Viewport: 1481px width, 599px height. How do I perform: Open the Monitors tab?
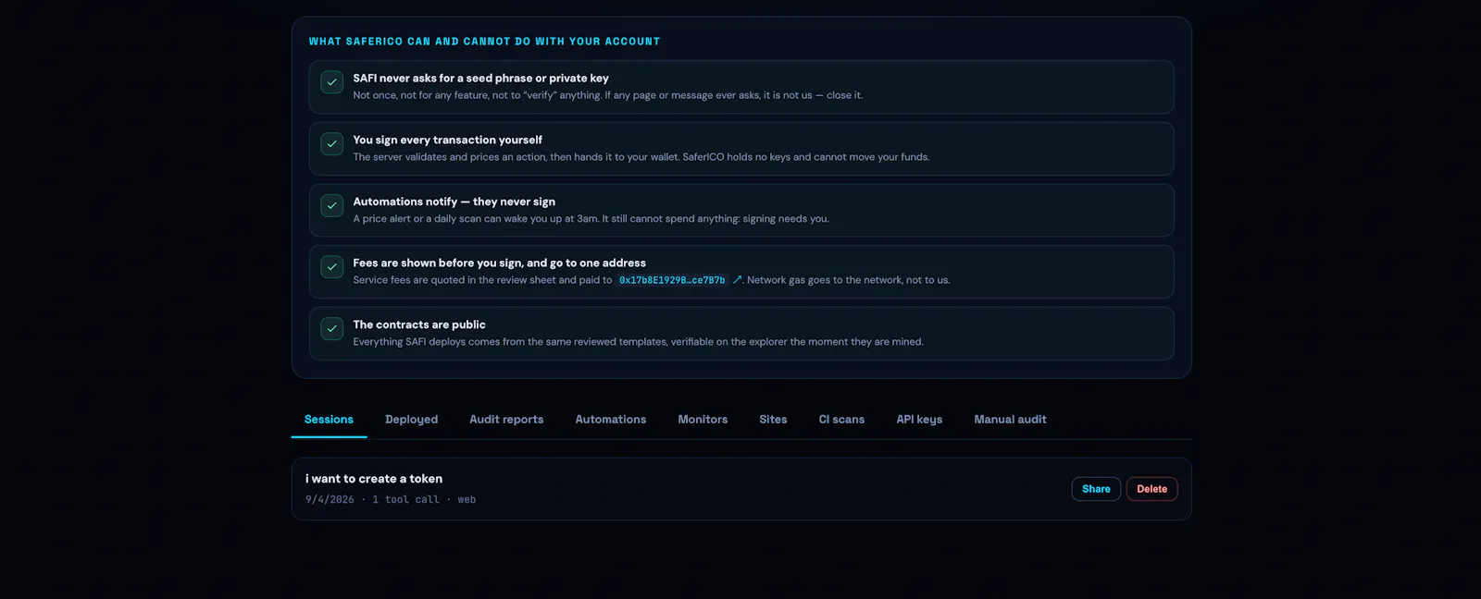point(703,420)
